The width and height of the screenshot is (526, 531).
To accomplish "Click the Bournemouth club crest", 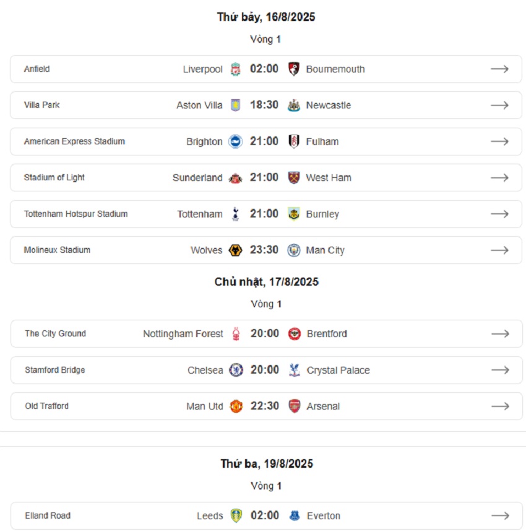I will 293,69.
